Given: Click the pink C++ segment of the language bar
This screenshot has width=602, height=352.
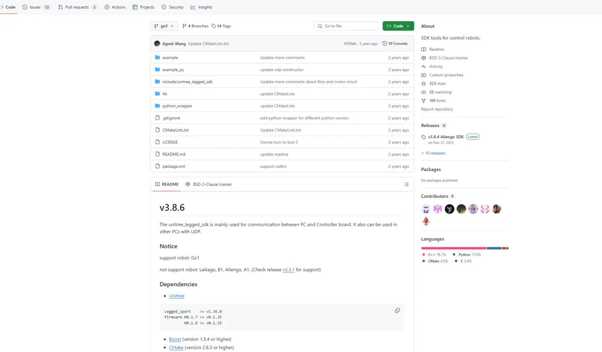Looking at the screenshot, I should (x=454, y=248).
